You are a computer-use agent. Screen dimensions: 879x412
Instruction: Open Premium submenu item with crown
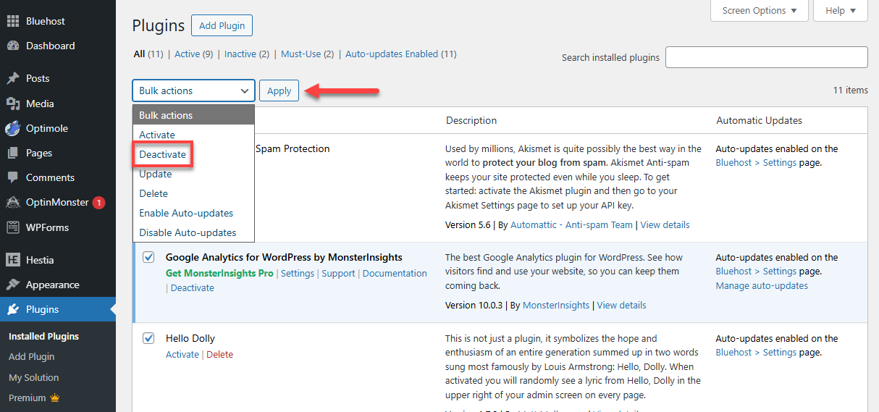[x=34, y=398]
